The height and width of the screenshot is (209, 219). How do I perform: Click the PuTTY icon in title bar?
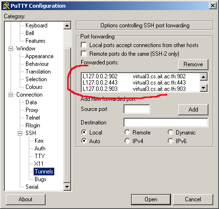tap(6, 6)
